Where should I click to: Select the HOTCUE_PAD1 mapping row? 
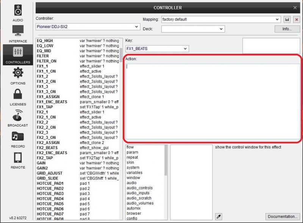point(78,183)
